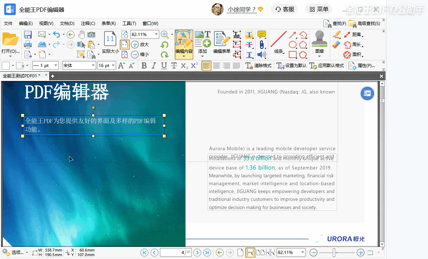Toggle left text alignment
Image resolution: width=428 pixels, height=259 pixels.
pyautogui.click(x=206, y=66)
